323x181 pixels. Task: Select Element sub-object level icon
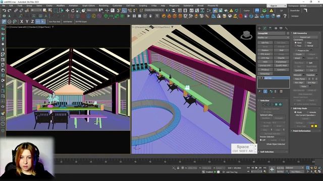[281, 105]
